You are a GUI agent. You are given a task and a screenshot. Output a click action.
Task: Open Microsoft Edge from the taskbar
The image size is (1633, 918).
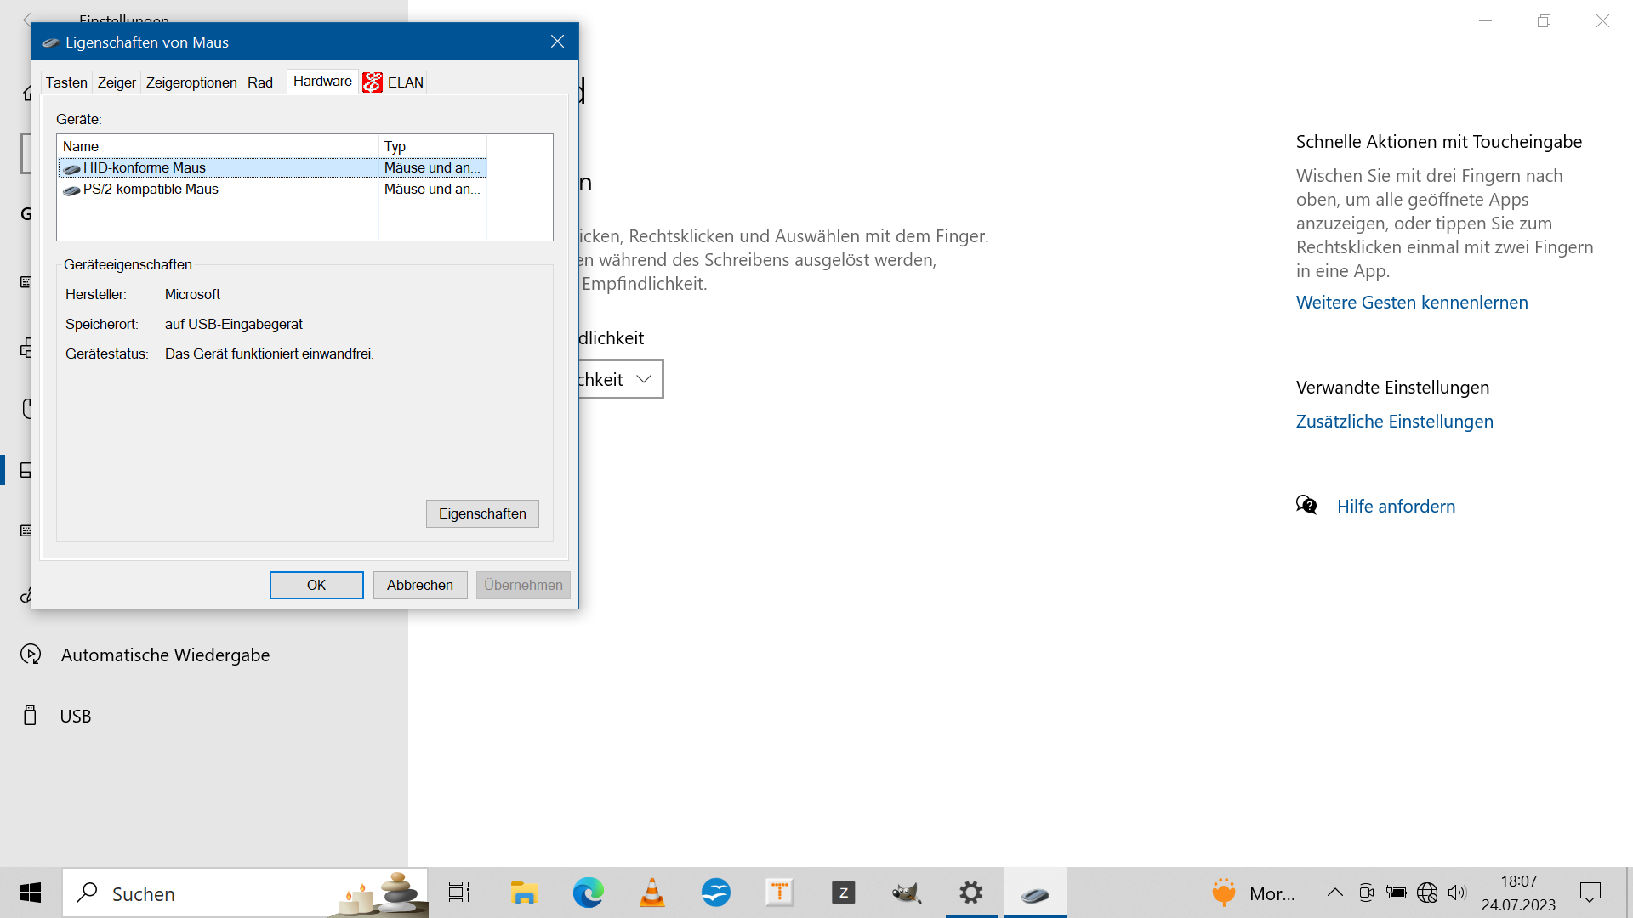(588, 892)
